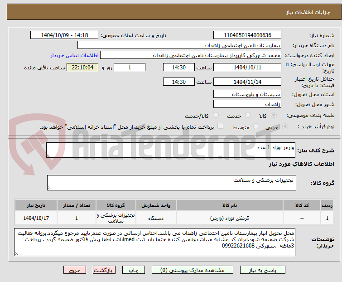Click the remaining days field showing 1
The image size is (342, 282).
(x=130, y=67)
